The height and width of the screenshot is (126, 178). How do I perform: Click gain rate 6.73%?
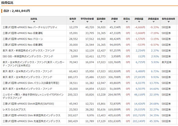pyautogui.click(x=155, y=71)
